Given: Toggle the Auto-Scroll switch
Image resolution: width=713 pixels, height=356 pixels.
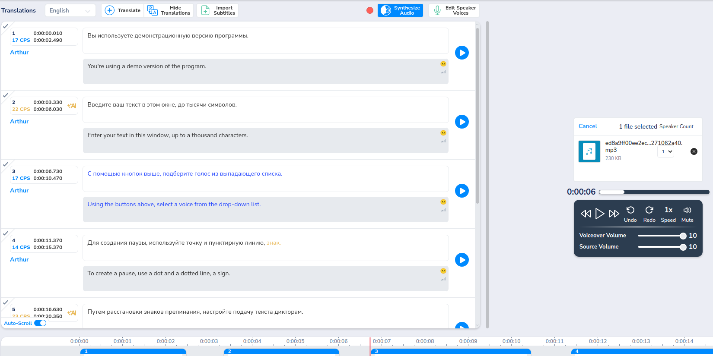Looking at the screenshot, I should [40, 323].
